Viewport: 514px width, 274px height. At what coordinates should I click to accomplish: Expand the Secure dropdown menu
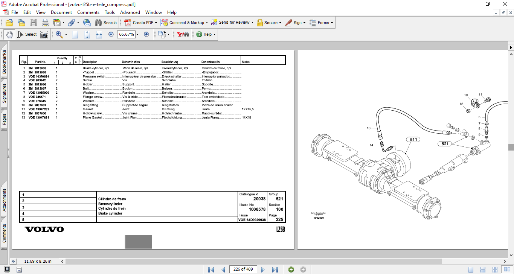(x=281, y=23)
